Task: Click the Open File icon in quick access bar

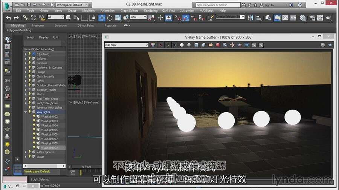Action: point(23,5)
